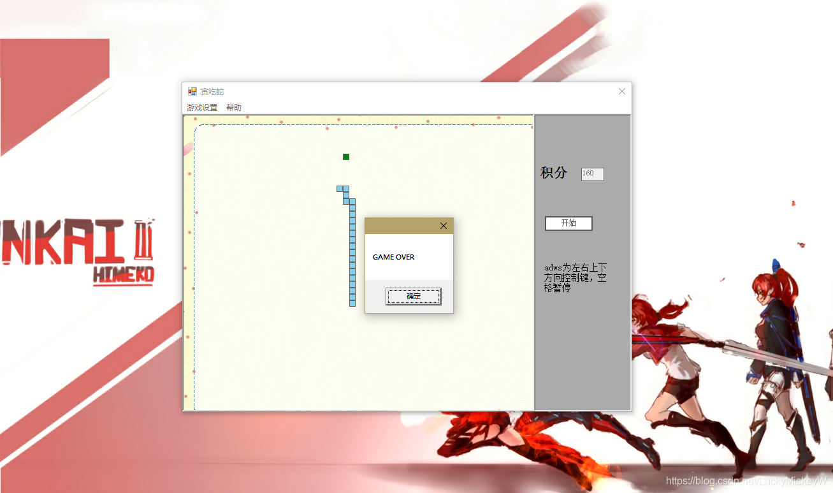
Task: Click the 积分 score label
Action: (x=554, y=173)
